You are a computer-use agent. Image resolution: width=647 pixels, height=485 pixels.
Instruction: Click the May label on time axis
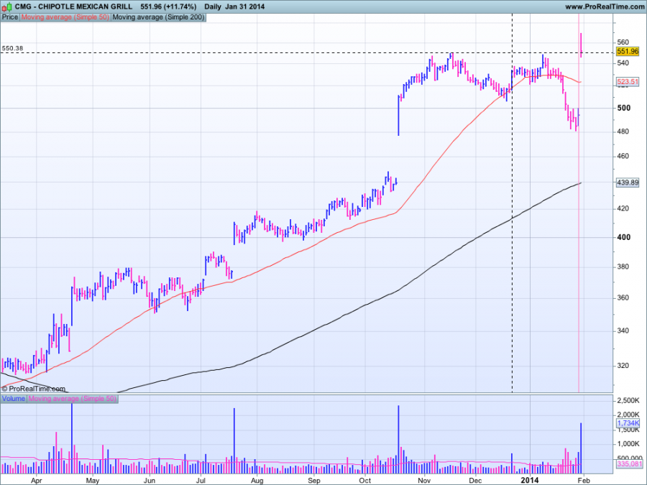(x=93, y=481)
